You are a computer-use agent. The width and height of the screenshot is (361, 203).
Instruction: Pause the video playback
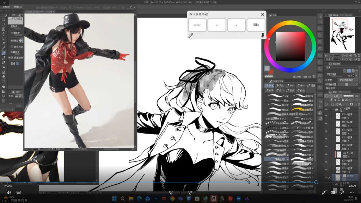(x=180, y=193)
